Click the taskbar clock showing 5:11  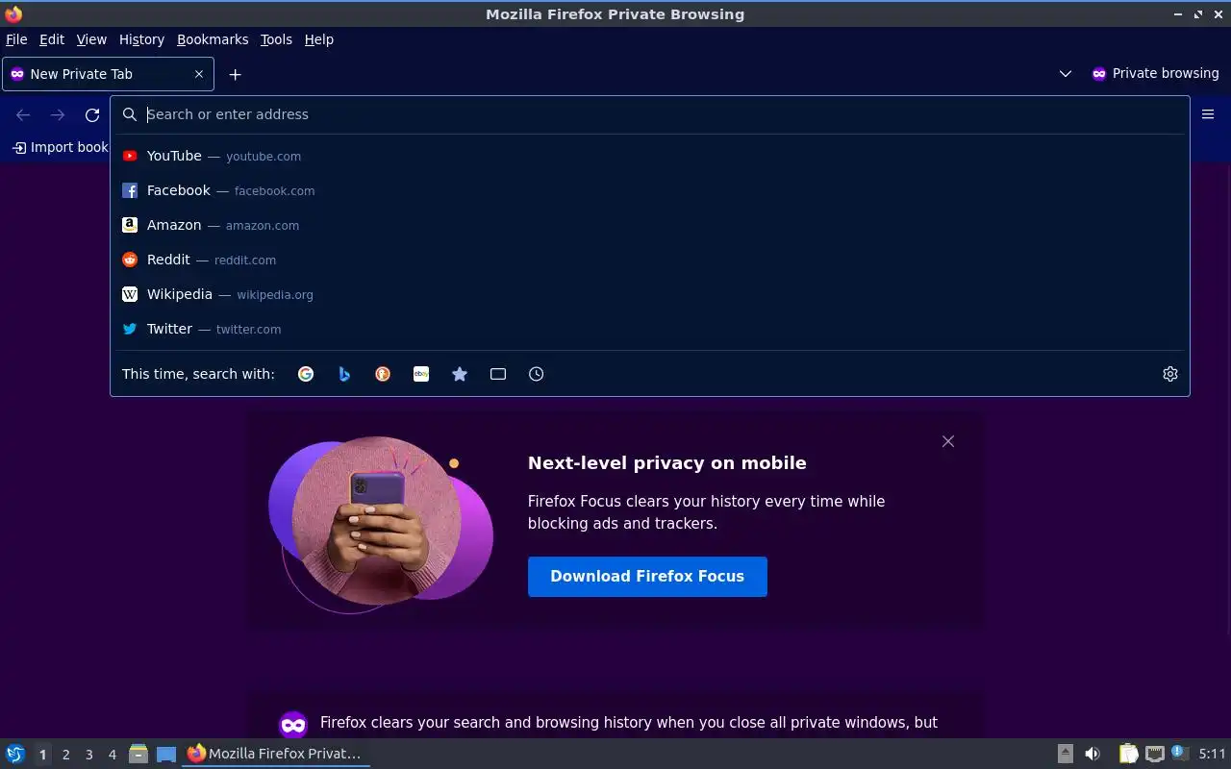click(x=1212, y=755)
